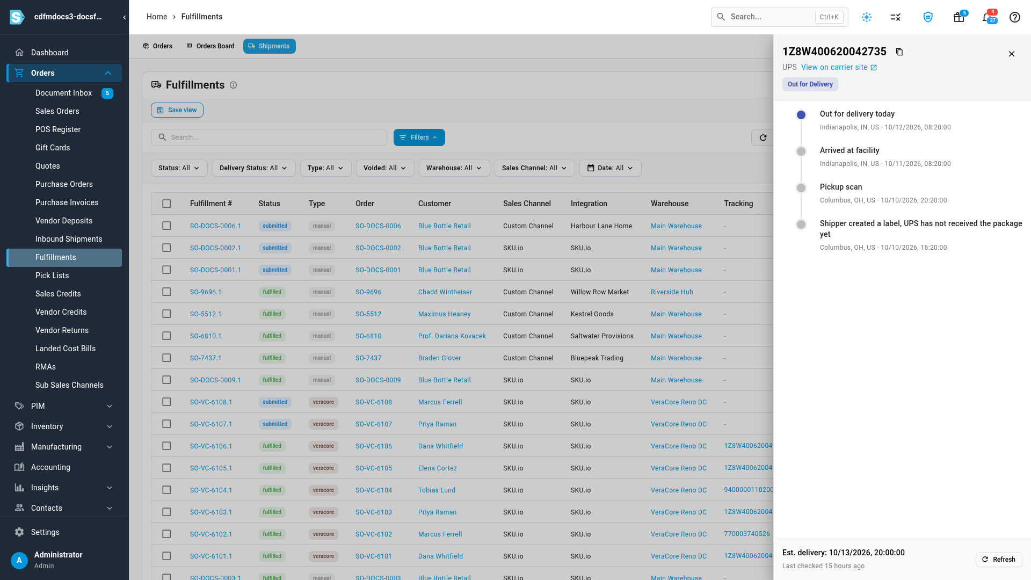The width and height of the screenshot is (1031, 580).
Task: Open the Date: All filter
Action: 610,168
